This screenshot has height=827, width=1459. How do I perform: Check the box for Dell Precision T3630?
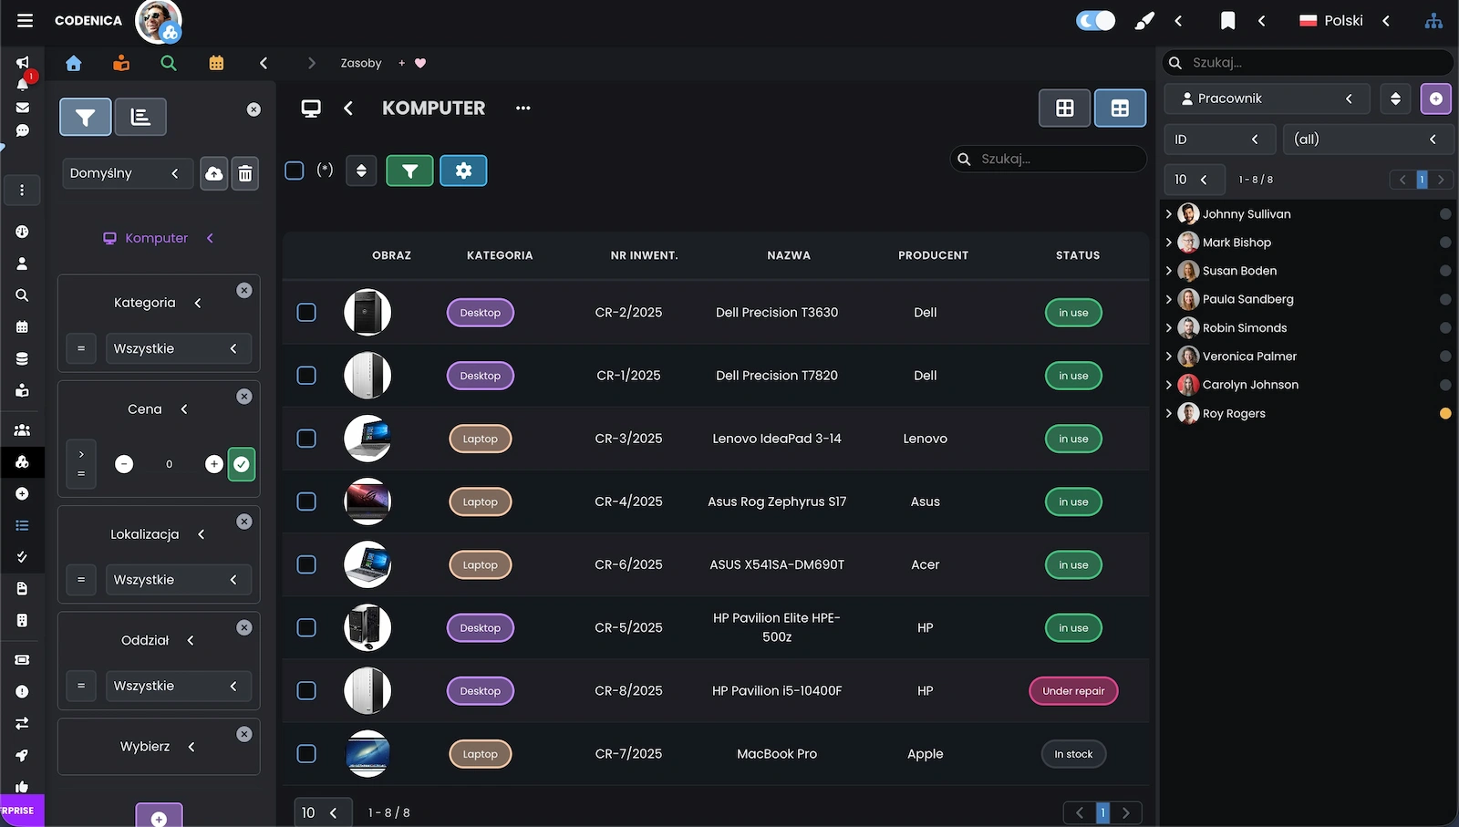[306, 313]
